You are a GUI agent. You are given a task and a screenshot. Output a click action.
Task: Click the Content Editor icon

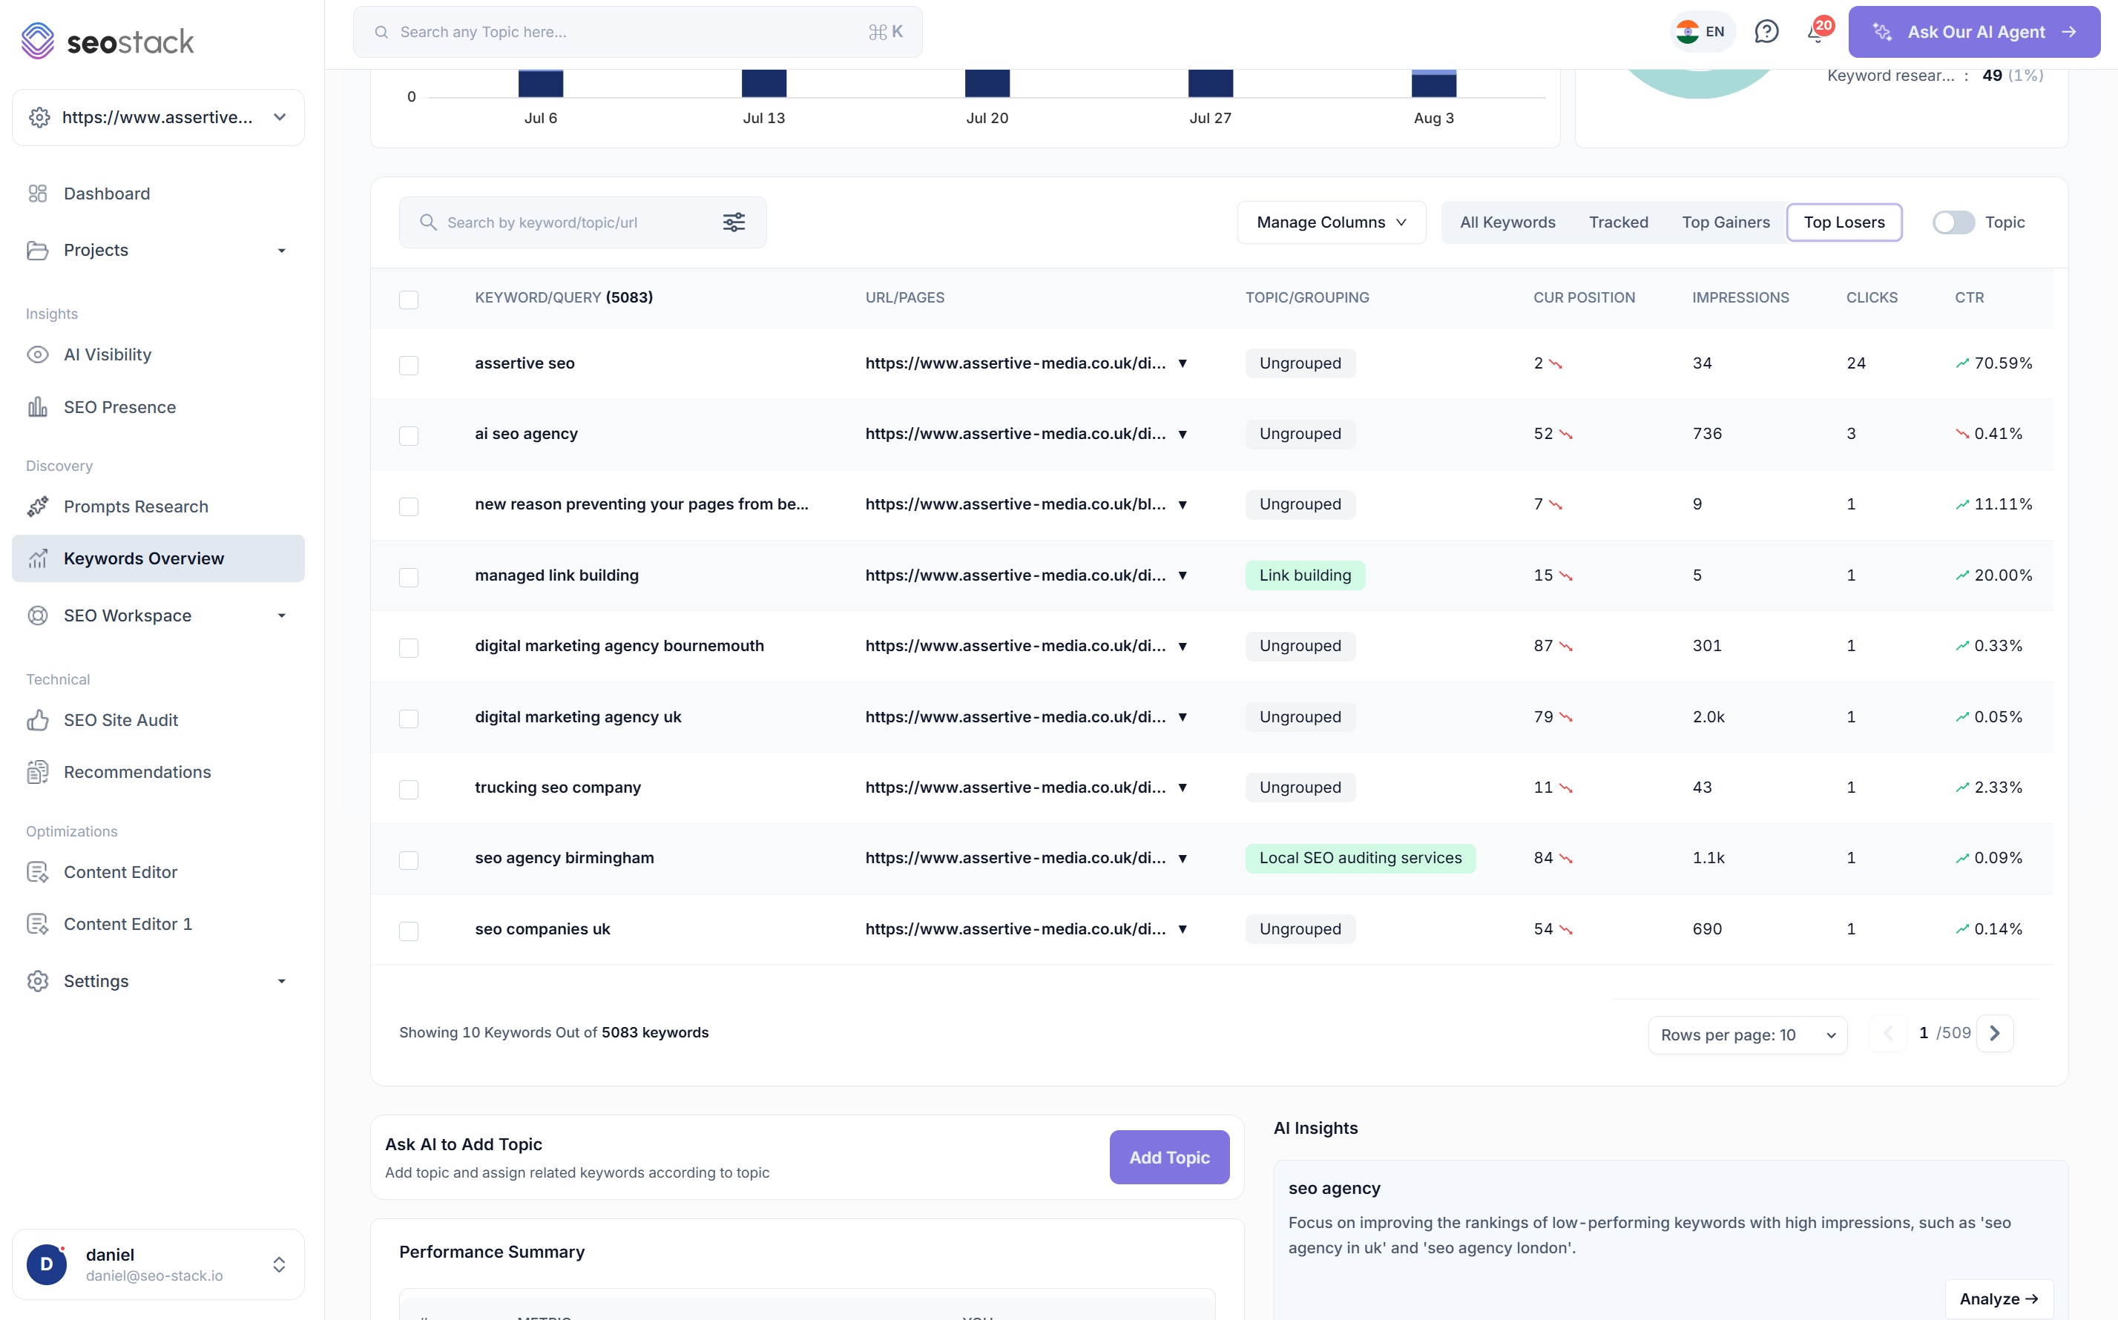coord(38,872)
